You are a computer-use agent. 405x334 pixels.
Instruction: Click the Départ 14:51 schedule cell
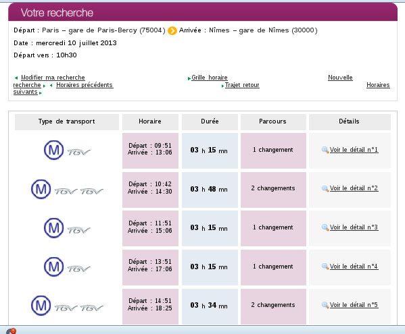150,306
